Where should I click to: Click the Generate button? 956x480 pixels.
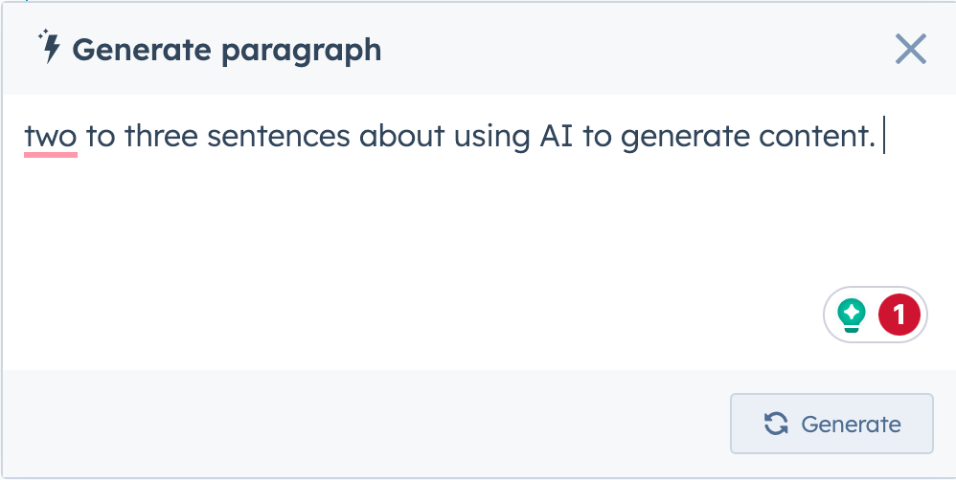(x=831, y=424)
